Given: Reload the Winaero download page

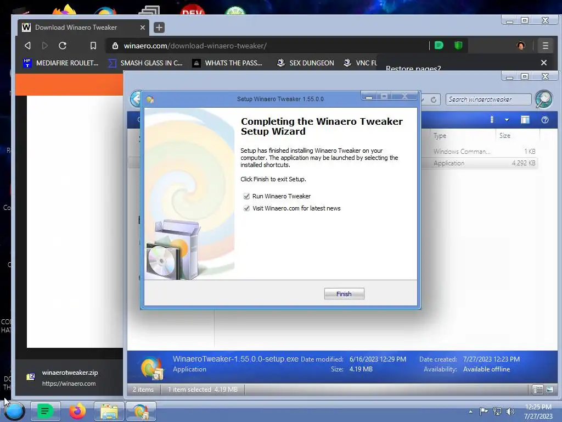Looking at the screenshot, I should (x=63, y=46).
